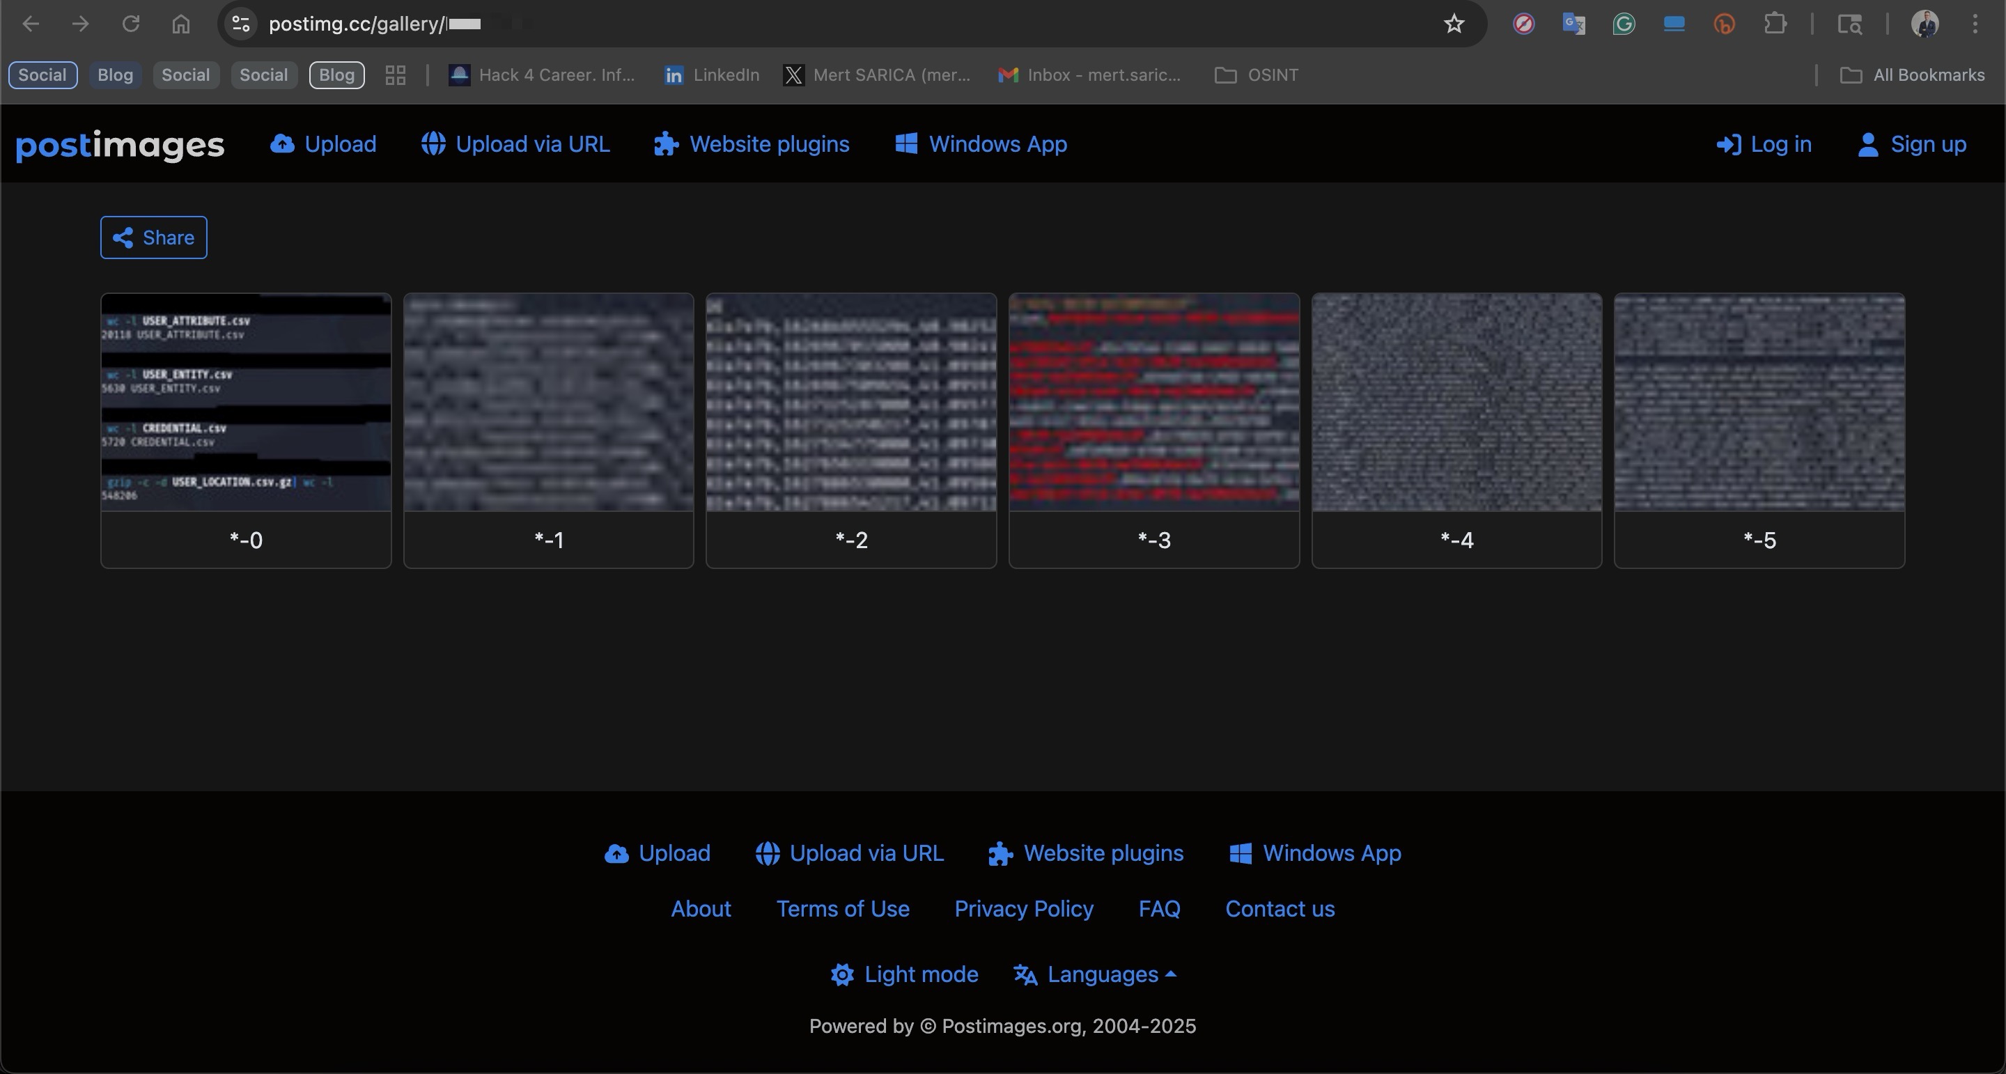Open the USER_ATTRIBUTE.csv thumbnail labeled *-0

[x=245, y=403]
